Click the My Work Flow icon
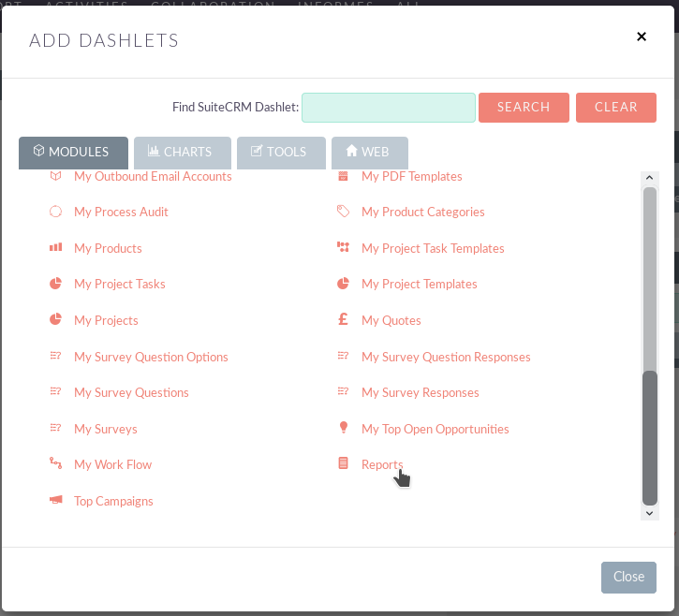 point(56,464)
